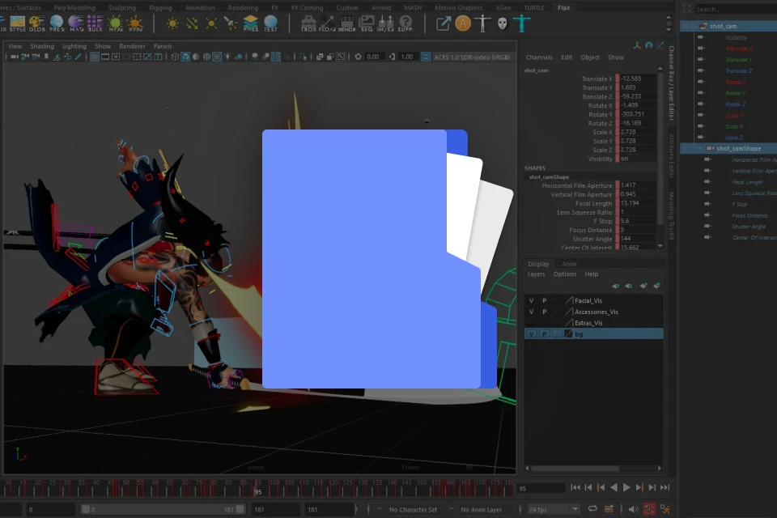The height and width of the screenshot is (518, 777).
Task: Toggle visibility V of Facial_Vis layer
Action: pyautogui.click(x=531, y=300)
